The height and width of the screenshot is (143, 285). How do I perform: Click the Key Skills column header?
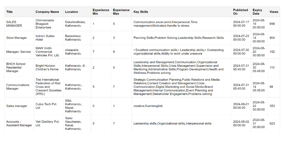141,12
